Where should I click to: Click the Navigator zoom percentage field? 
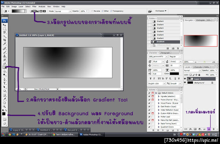[188, 62]
